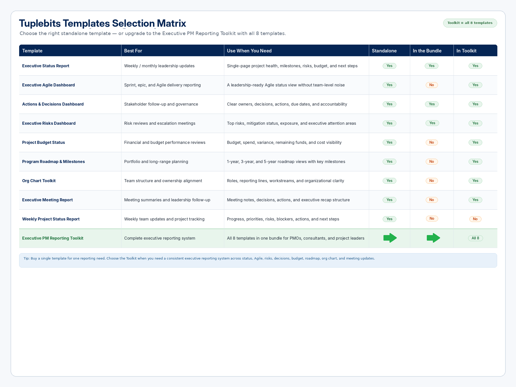Click the Bundle 'No' badge for Project Budget Status
Screen dimensions: 516x387
(432, 142)
